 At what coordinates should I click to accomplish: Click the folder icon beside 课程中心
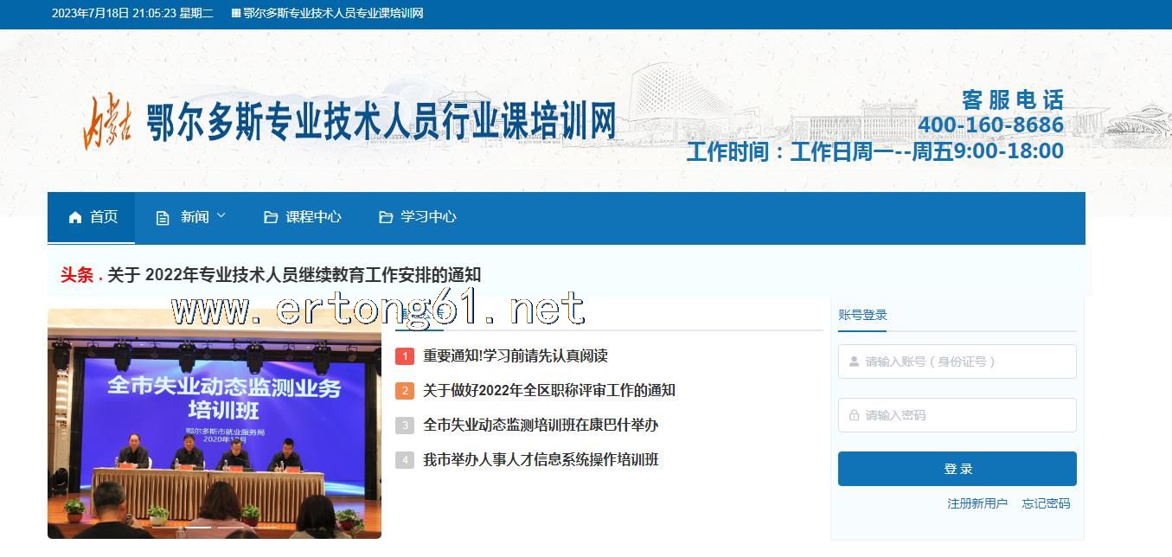coord(271,217)
